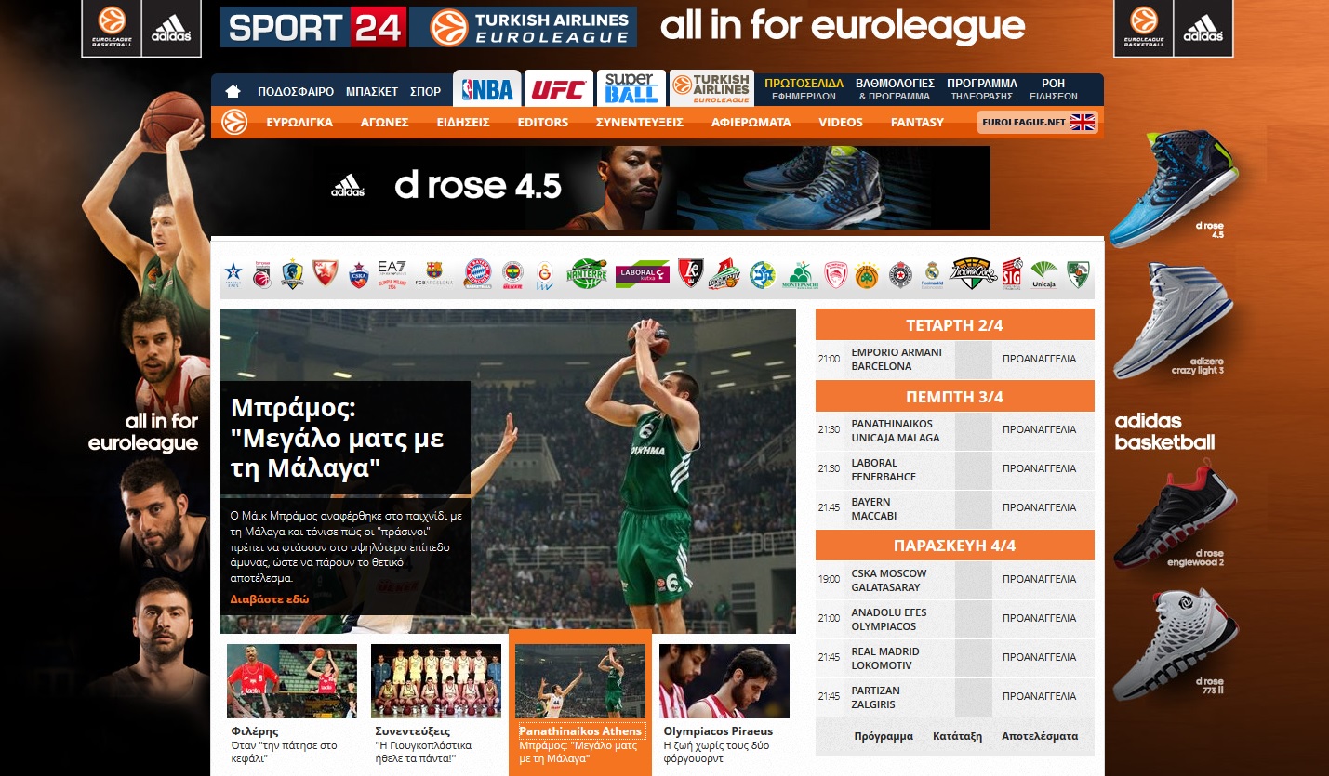Screen dimensions: 1329x776
Task: Click ΠΡΟΑΝΑΓΓΕΛΙΑ for Emporio Armani vs Barcelona
Action: tap(1039, 359)
